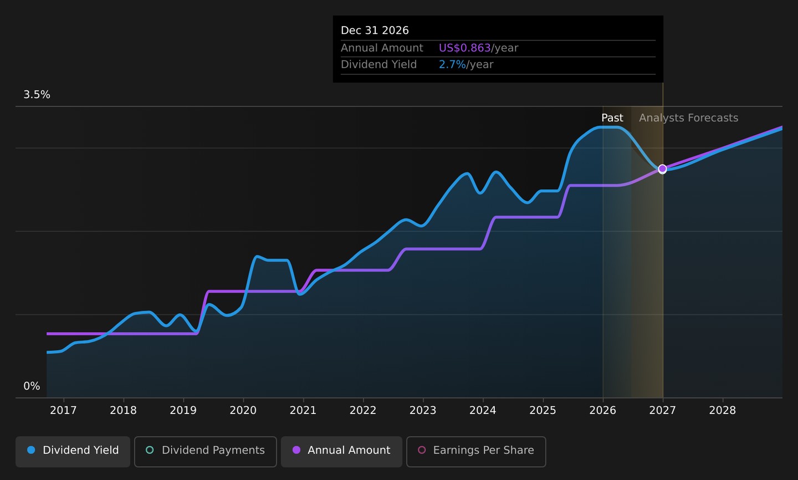Click the 2017 x-axis label
798x480 pixels.
coord(63,410)
